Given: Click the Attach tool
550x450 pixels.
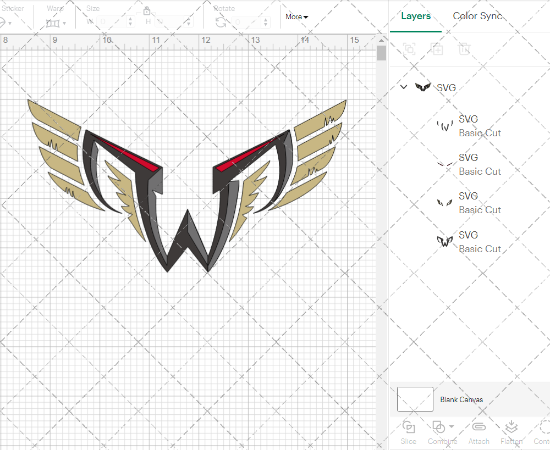Looking at the screenshot, I should (x=479, y=432).
